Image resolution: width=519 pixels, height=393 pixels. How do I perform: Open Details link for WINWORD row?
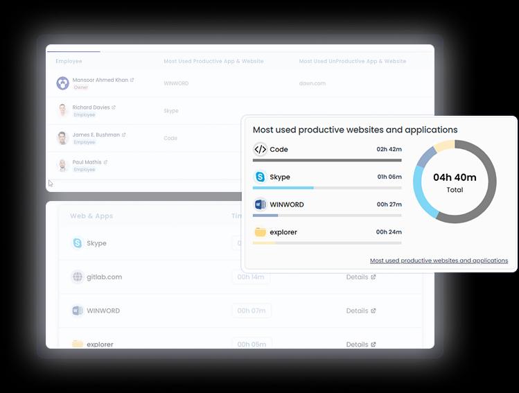tap(361, 311)
